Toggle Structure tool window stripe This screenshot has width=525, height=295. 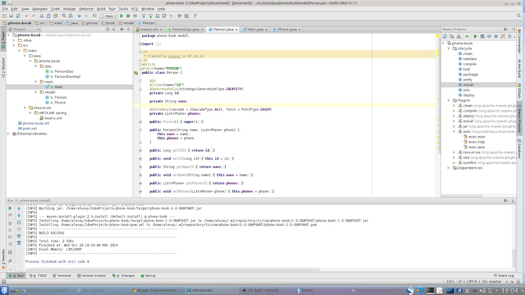3,68
